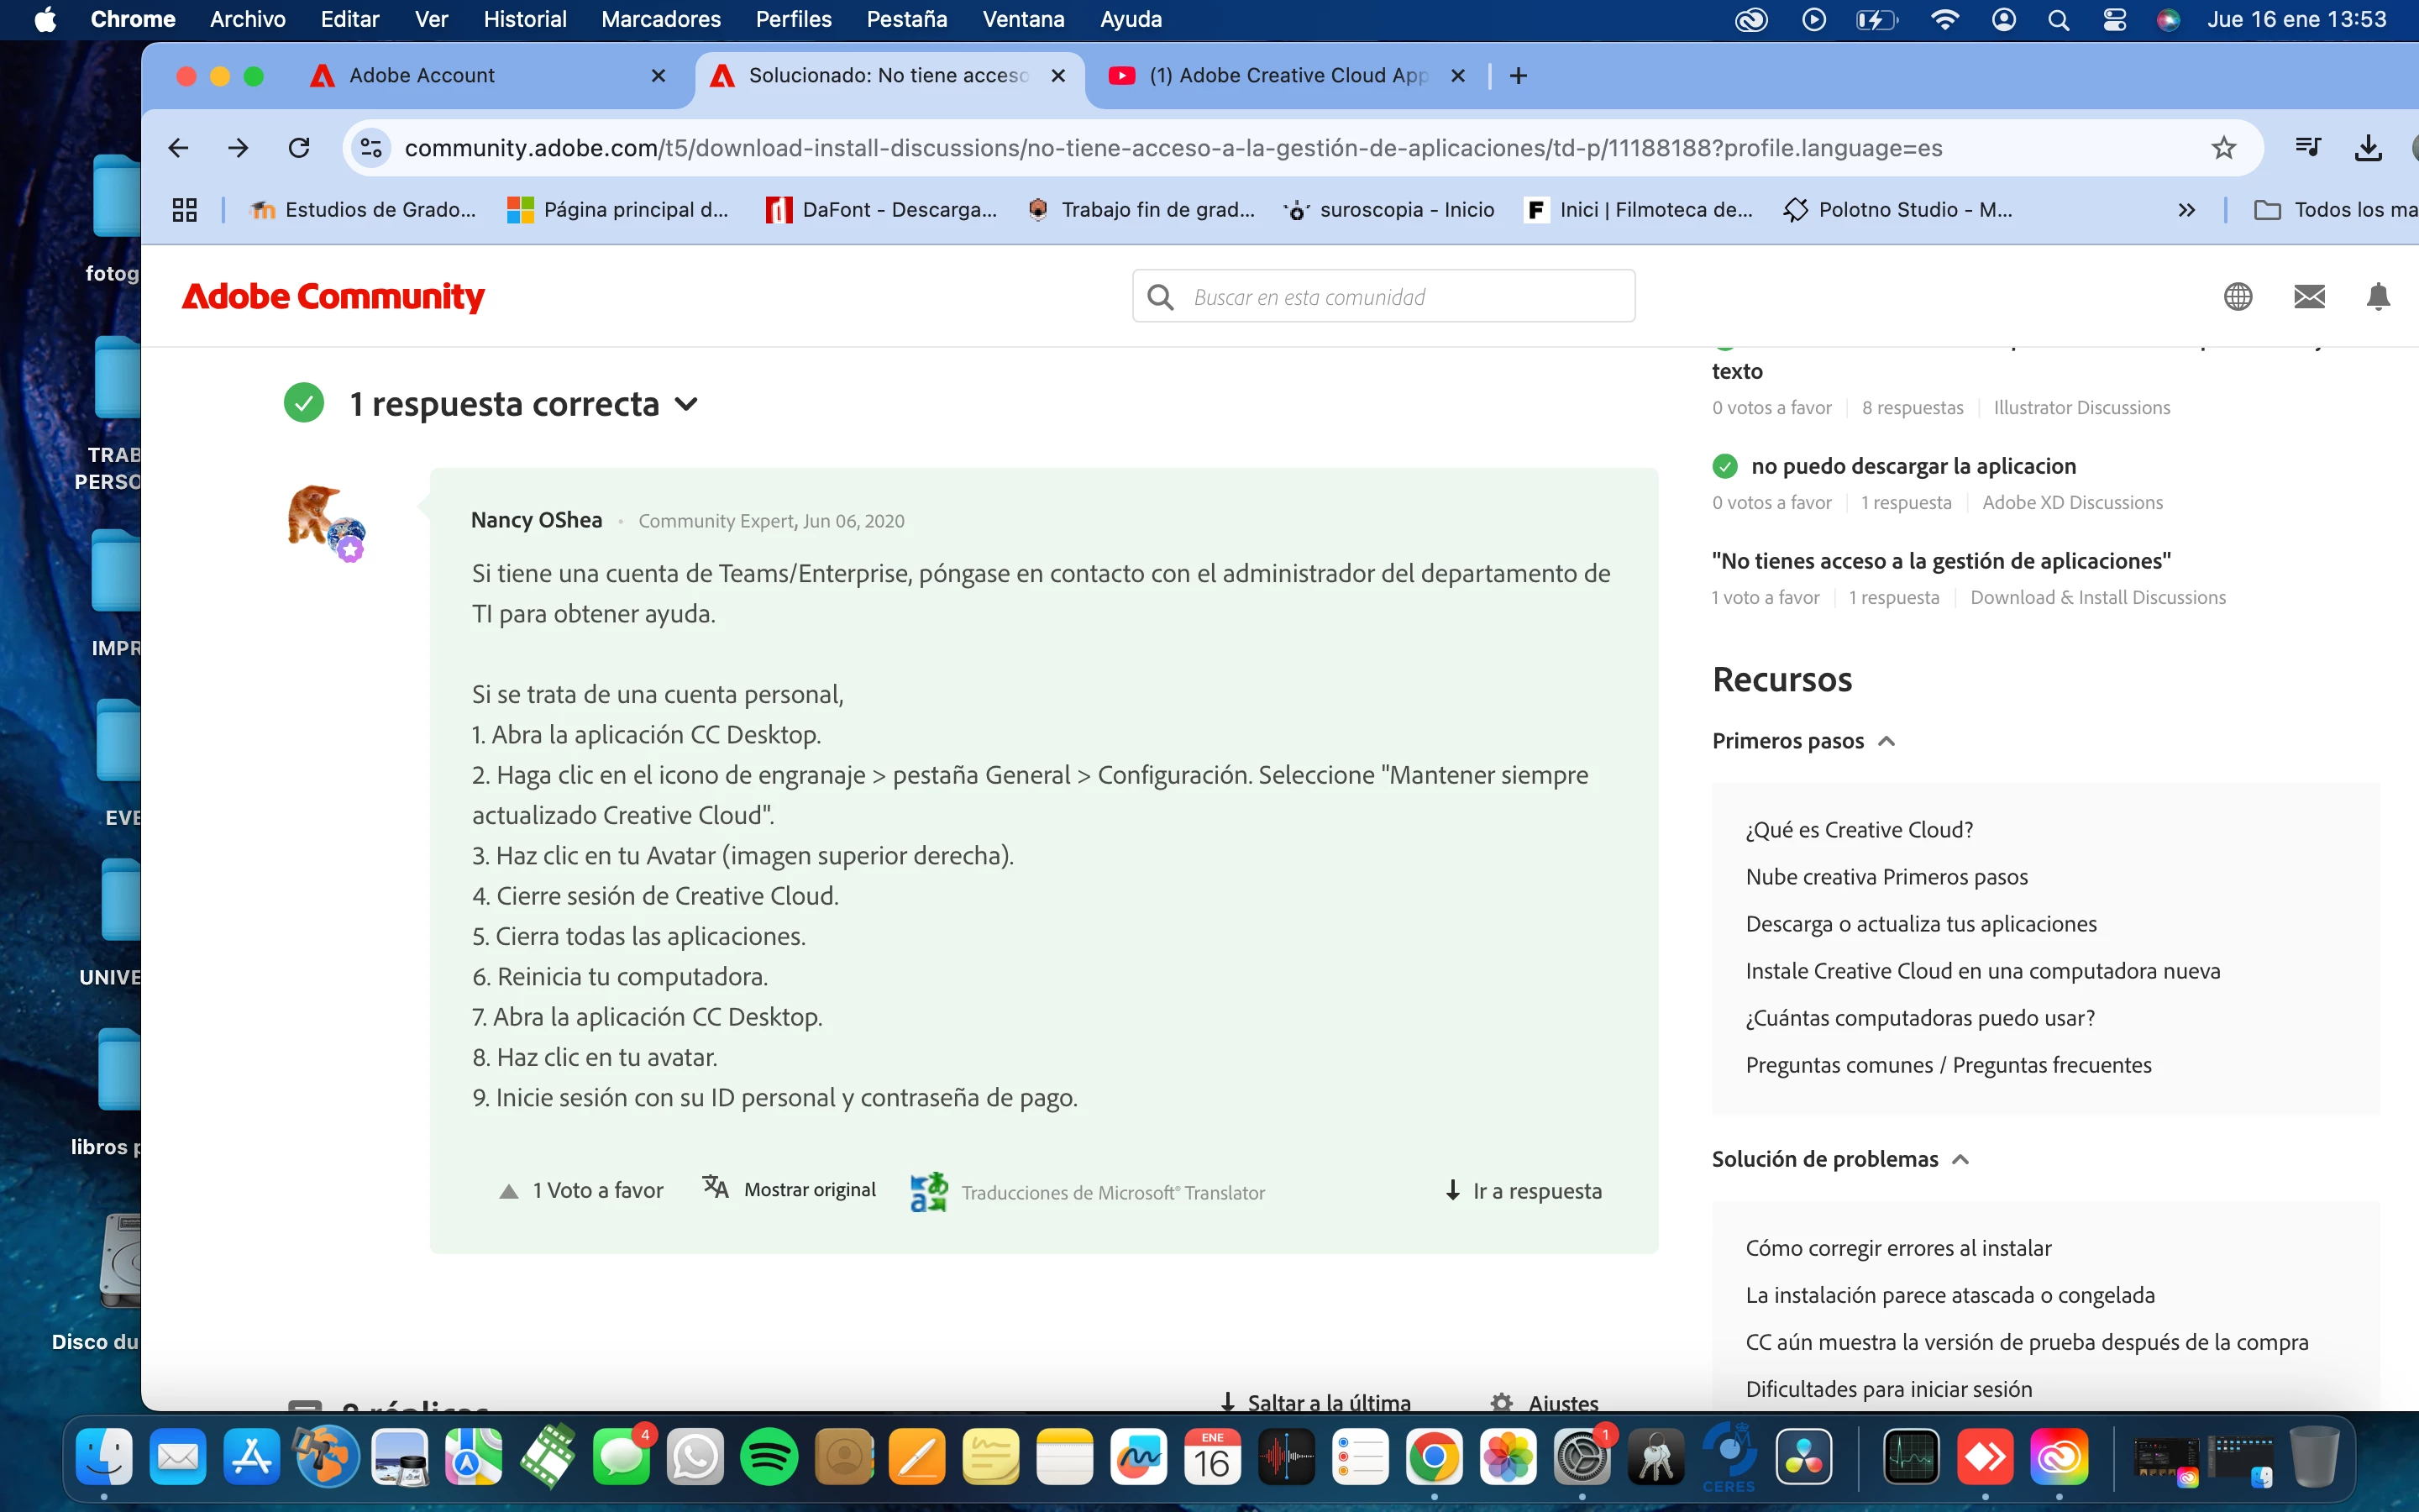Click the site information icon in address bar
Image resolution: width=2419 pixels, height=1512 pixels.
tap(372, 148)
